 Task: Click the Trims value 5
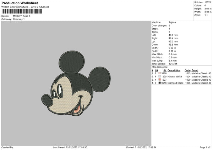(169, 32)
